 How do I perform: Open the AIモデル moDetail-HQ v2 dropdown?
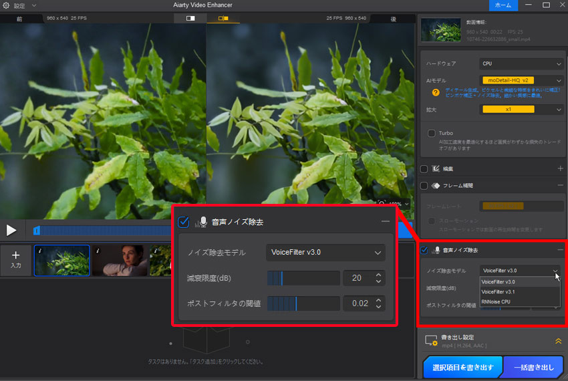pyautogui.click(x=521, y=80)
